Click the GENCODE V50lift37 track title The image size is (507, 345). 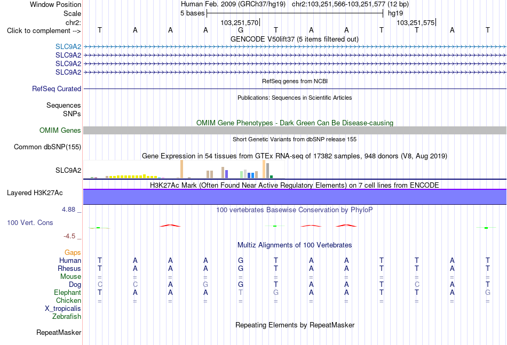coord(294,39)
